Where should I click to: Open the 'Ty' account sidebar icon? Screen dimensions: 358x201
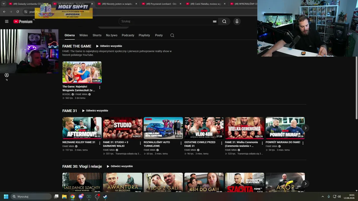(7, 76)
